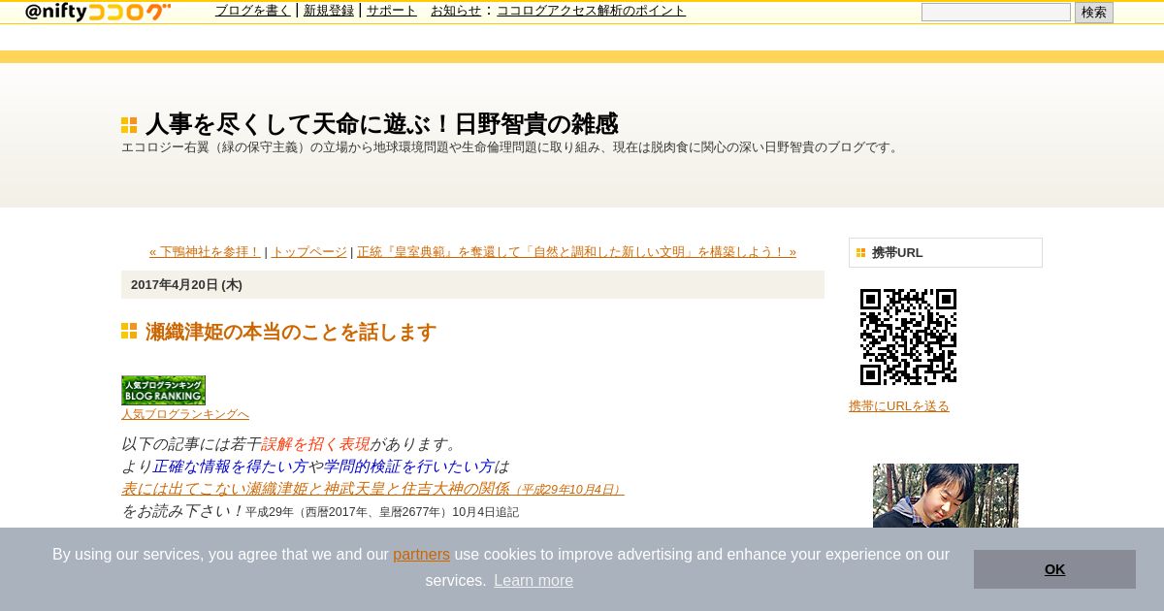The width and height of the screenshot is (1164, 611).
Task: Click the @nifty ココログ logo
Action: point(98,12)
